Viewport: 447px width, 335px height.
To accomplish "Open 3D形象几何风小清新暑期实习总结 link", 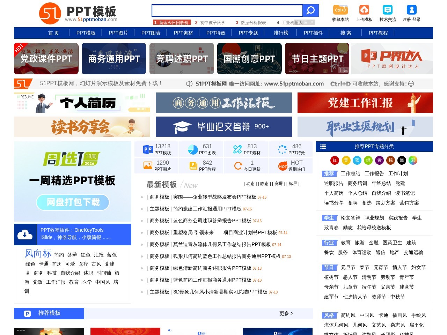I will click(220, 292).
